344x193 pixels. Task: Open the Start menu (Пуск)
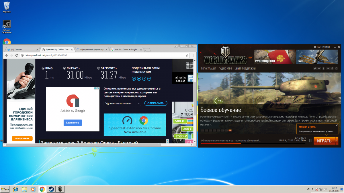[5, 189]
